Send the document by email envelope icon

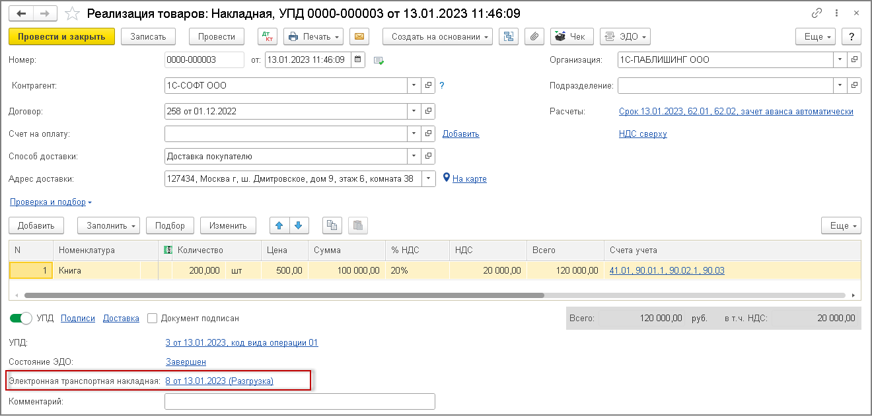tap(359, 36)
